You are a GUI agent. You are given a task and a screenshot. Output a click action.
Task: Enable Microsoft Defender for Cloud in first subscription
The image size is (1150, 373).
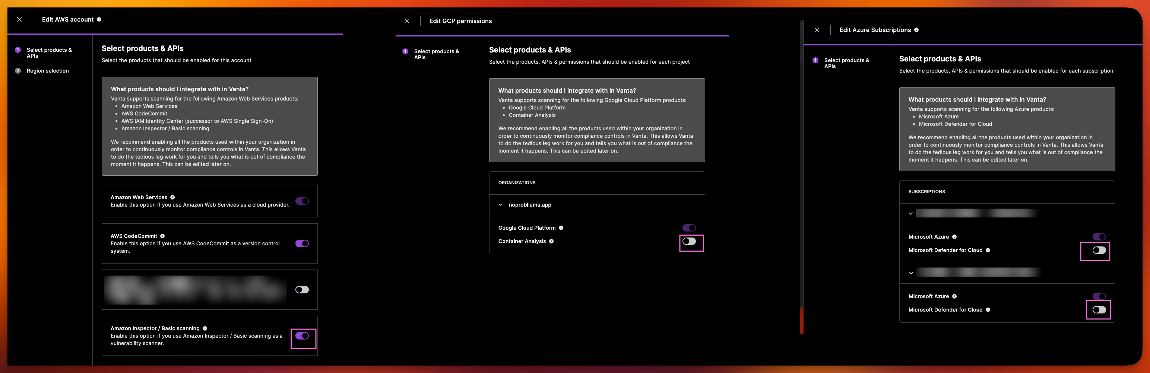(1099, 250)
